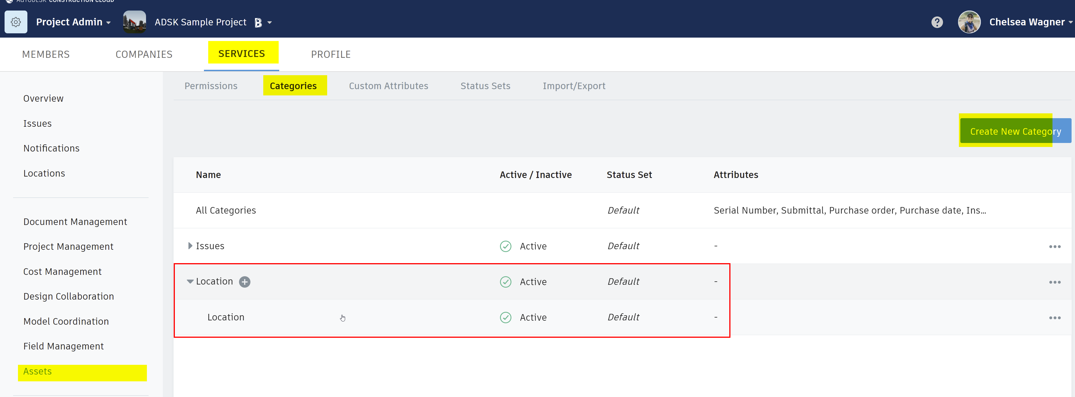
Task: Switch to the Custom Attributes tab
Action: [388, 86]
